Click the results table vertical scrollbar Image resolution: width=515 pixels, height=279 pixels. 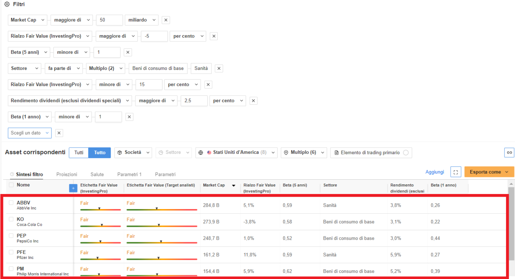click(512, 224)
